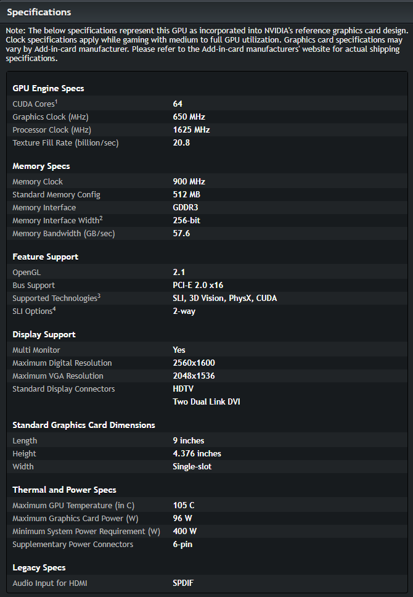Click the SLI Options footnote 4

tap(54, 308)
